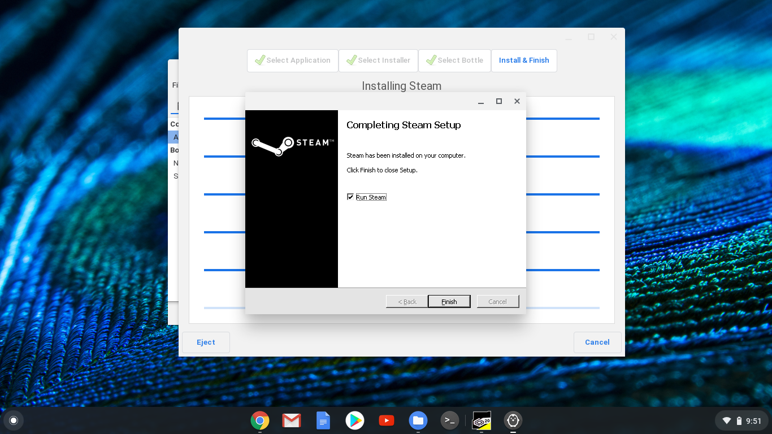Maximize the Steam Setup dialog

[499, 101]
